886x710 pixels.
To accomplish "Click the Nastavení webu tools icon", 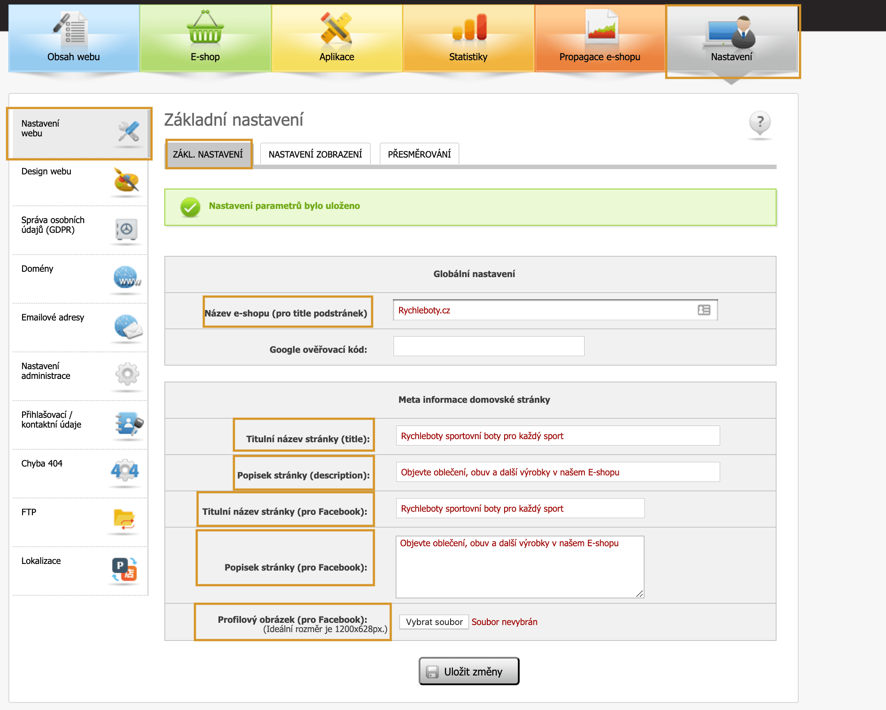I will coord(128,132).
